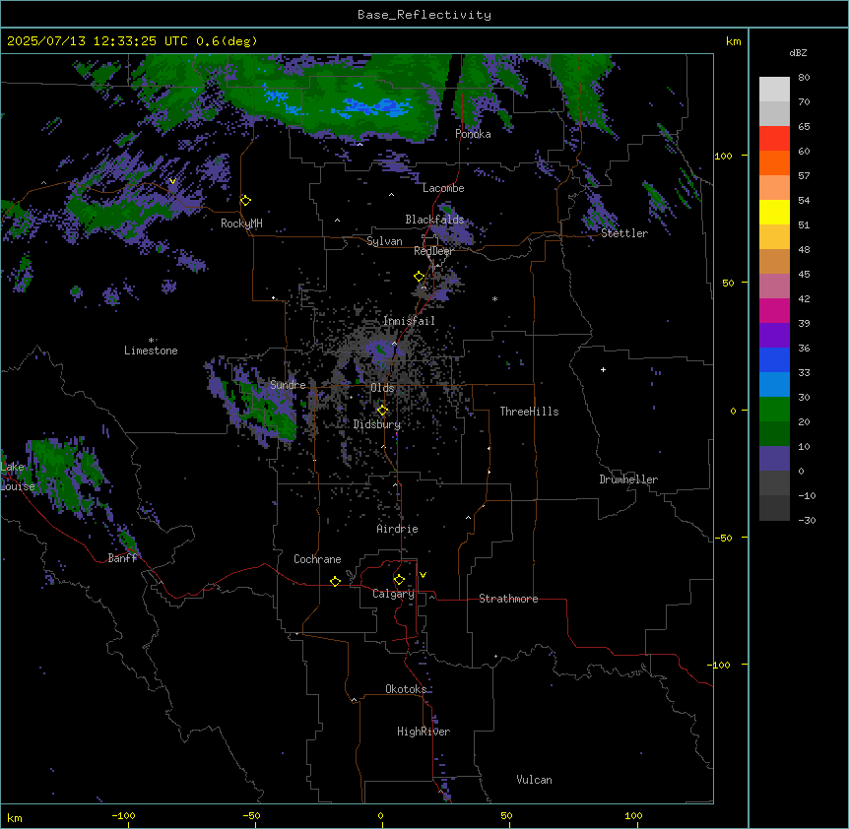Click the yellow V marker northwest of RockyMH
The height and width of the screenshot is (829, 849).
pyautogui.click(x=172, y=181)
